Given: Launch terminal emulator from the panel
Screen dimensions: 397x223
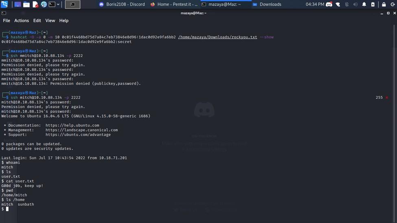Looking at the screenshot, I should pos(52,4).
